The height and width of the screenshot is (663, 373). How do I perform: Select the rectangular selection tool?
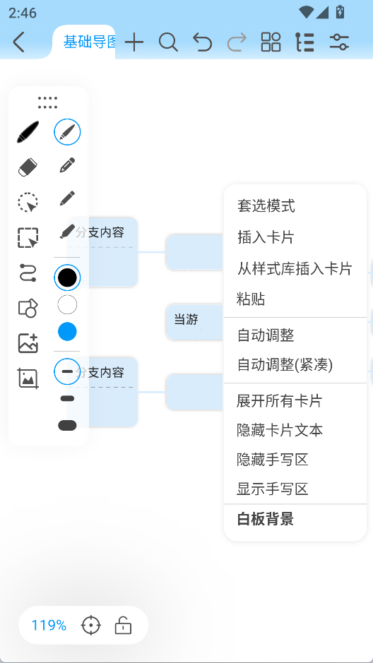(x=28, y=237)
